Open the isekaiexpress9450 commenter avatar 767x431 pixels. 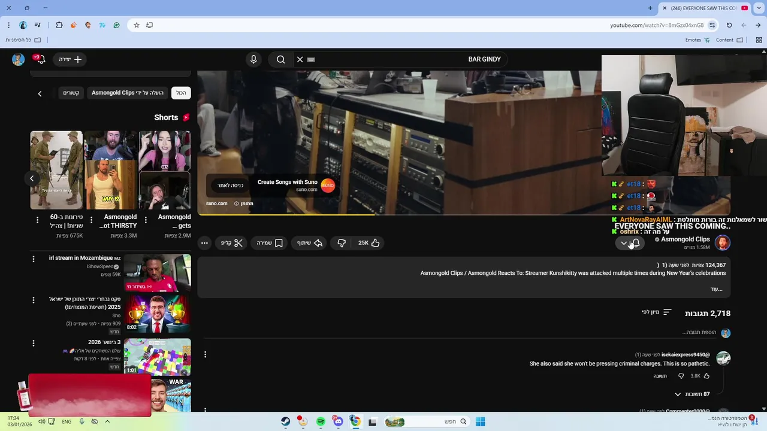click(x=723, y=358)
